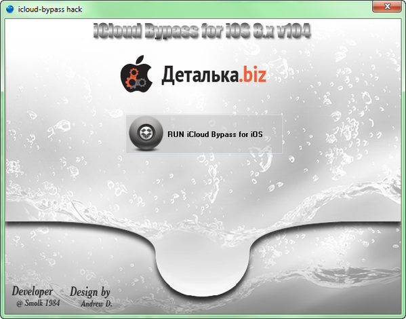Click the blue orb icon in title bar
406x319 pixels.
[9, 10]
